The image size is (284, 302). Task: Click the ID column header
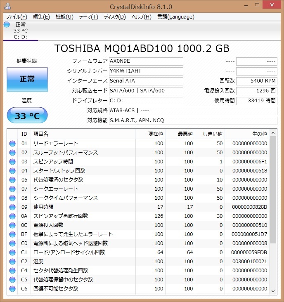click(x=24, y=134)
